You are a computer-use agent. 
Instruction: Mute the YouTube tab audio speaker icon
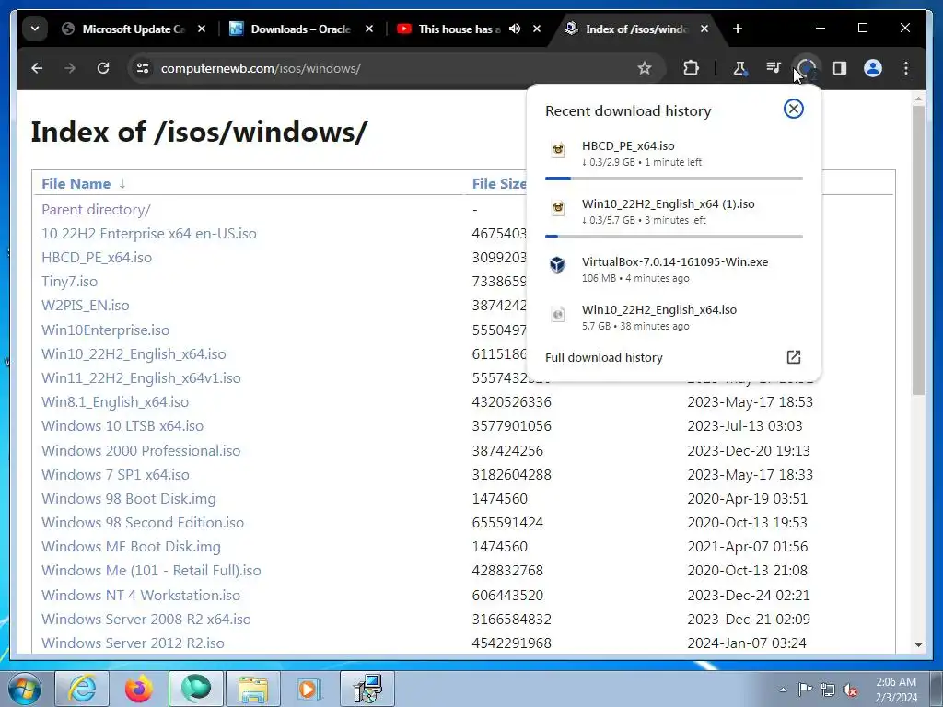pyautogui.click(x=514, y=29)
